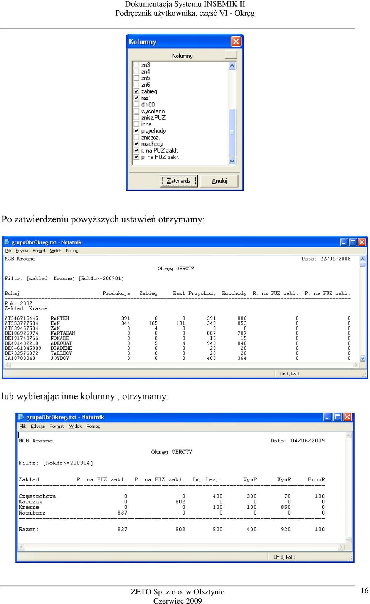Close the second Notatnik window
Viewport: 370px width, 604px height.
347,417
